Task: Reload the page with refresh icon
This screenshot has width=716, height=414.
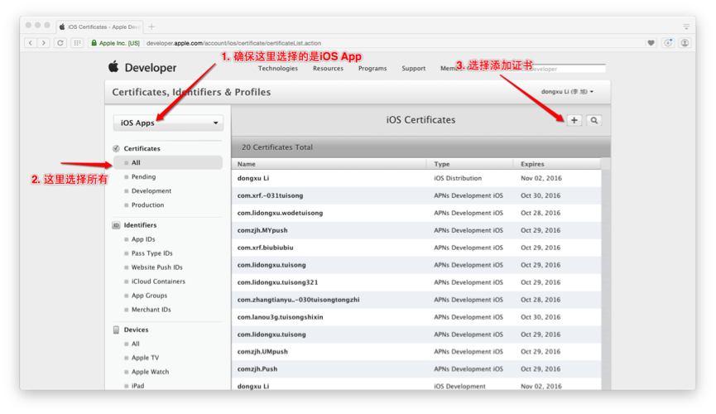Action: point(60,43)
